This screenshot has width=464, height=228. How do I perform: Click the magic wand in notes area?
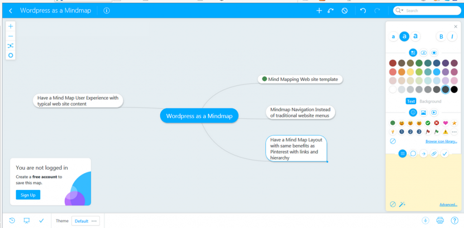pyautogui.click(x=402, y=204)
